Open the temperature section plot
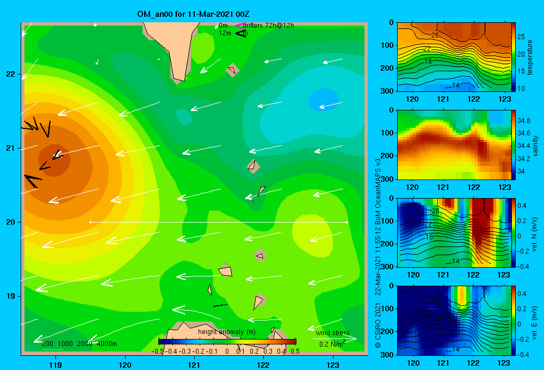544x370 pixels. [454, 57]
